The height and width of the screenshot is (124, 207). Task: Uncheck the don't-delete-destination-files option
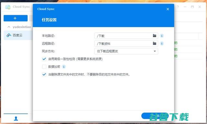click(x=44, y=75)
